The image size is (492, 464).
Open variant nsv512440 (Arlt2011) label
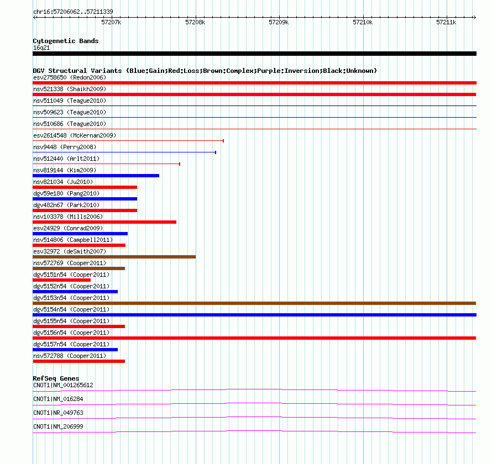(66, 159)
